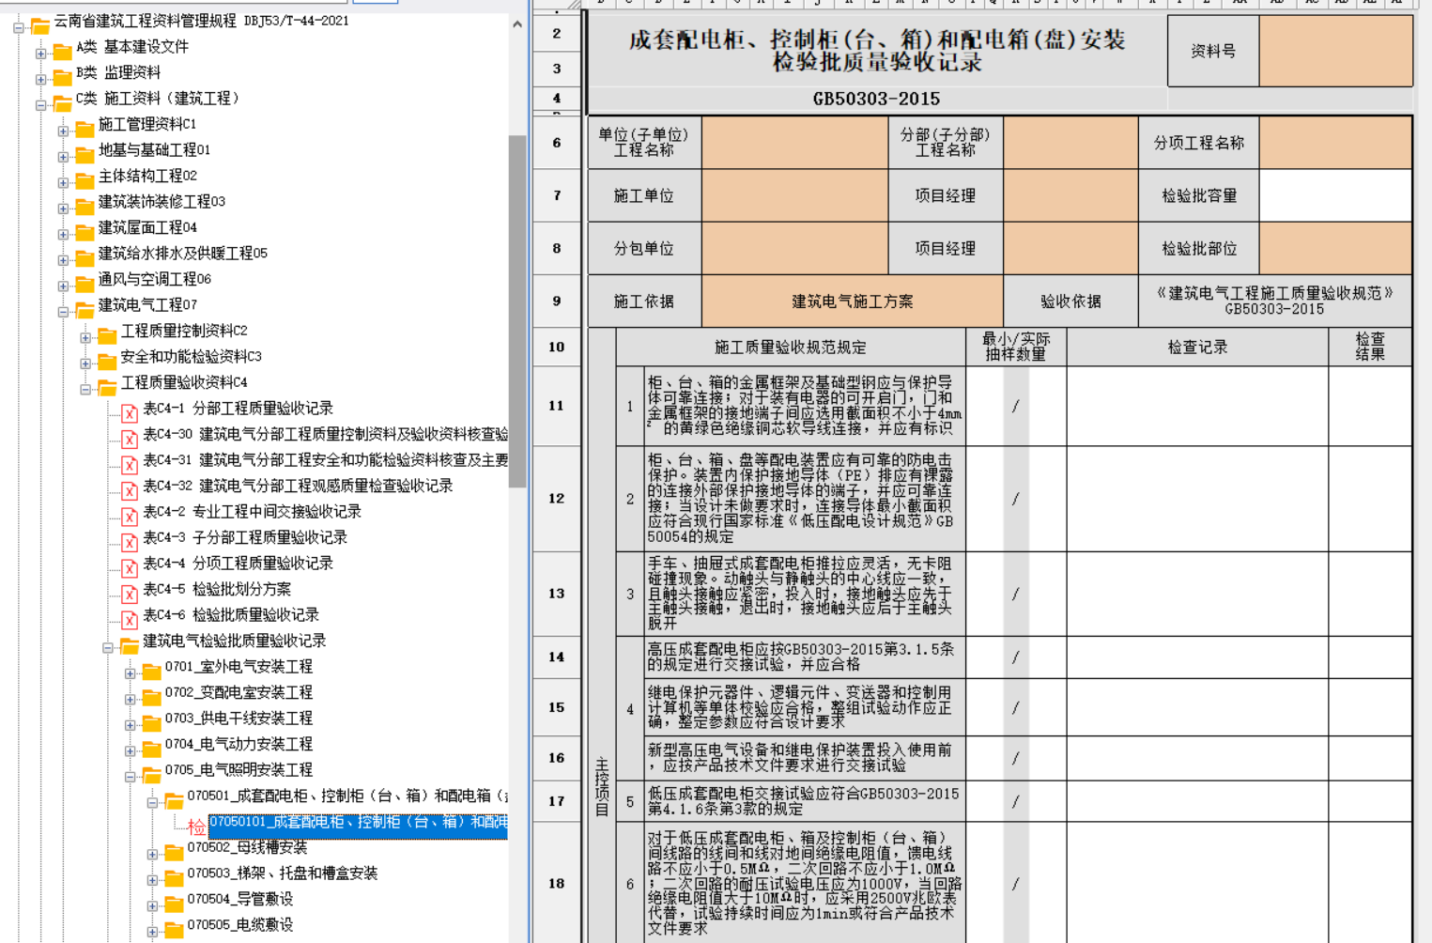Expand the 建筑给水排水及供暖工程05 node
Image resolution: width=1432 pixels, height=943 pixels.
pos(63,260)
